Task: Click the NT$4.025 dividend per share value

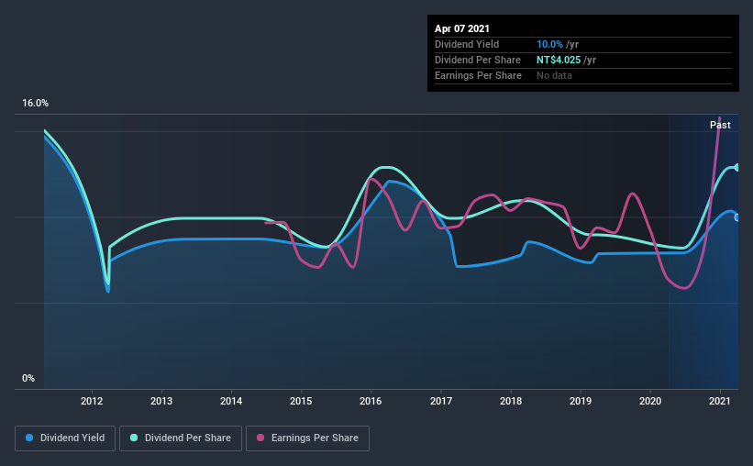Action: tap(559, 60)
